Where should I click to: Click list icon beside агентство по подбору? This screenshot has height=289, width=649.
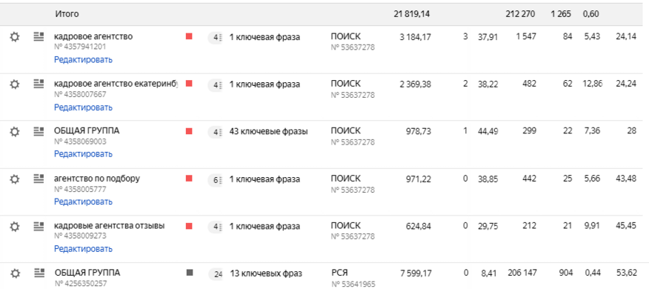pyautogui.click(x=39, y=179)
